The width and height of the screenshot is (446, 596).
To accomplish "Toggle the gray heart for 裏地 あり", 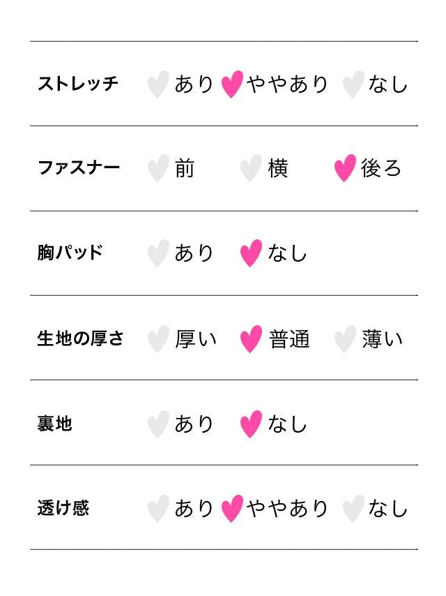I will point(158,424).
